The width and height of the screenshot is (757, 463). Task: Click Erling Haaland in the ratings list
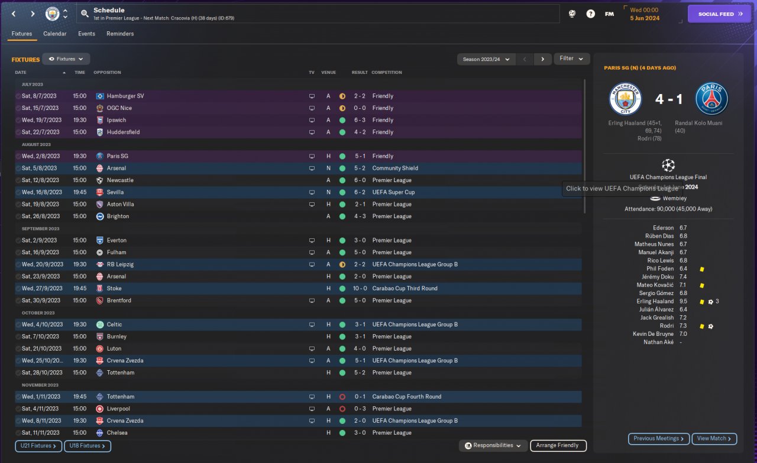(655, 302)
